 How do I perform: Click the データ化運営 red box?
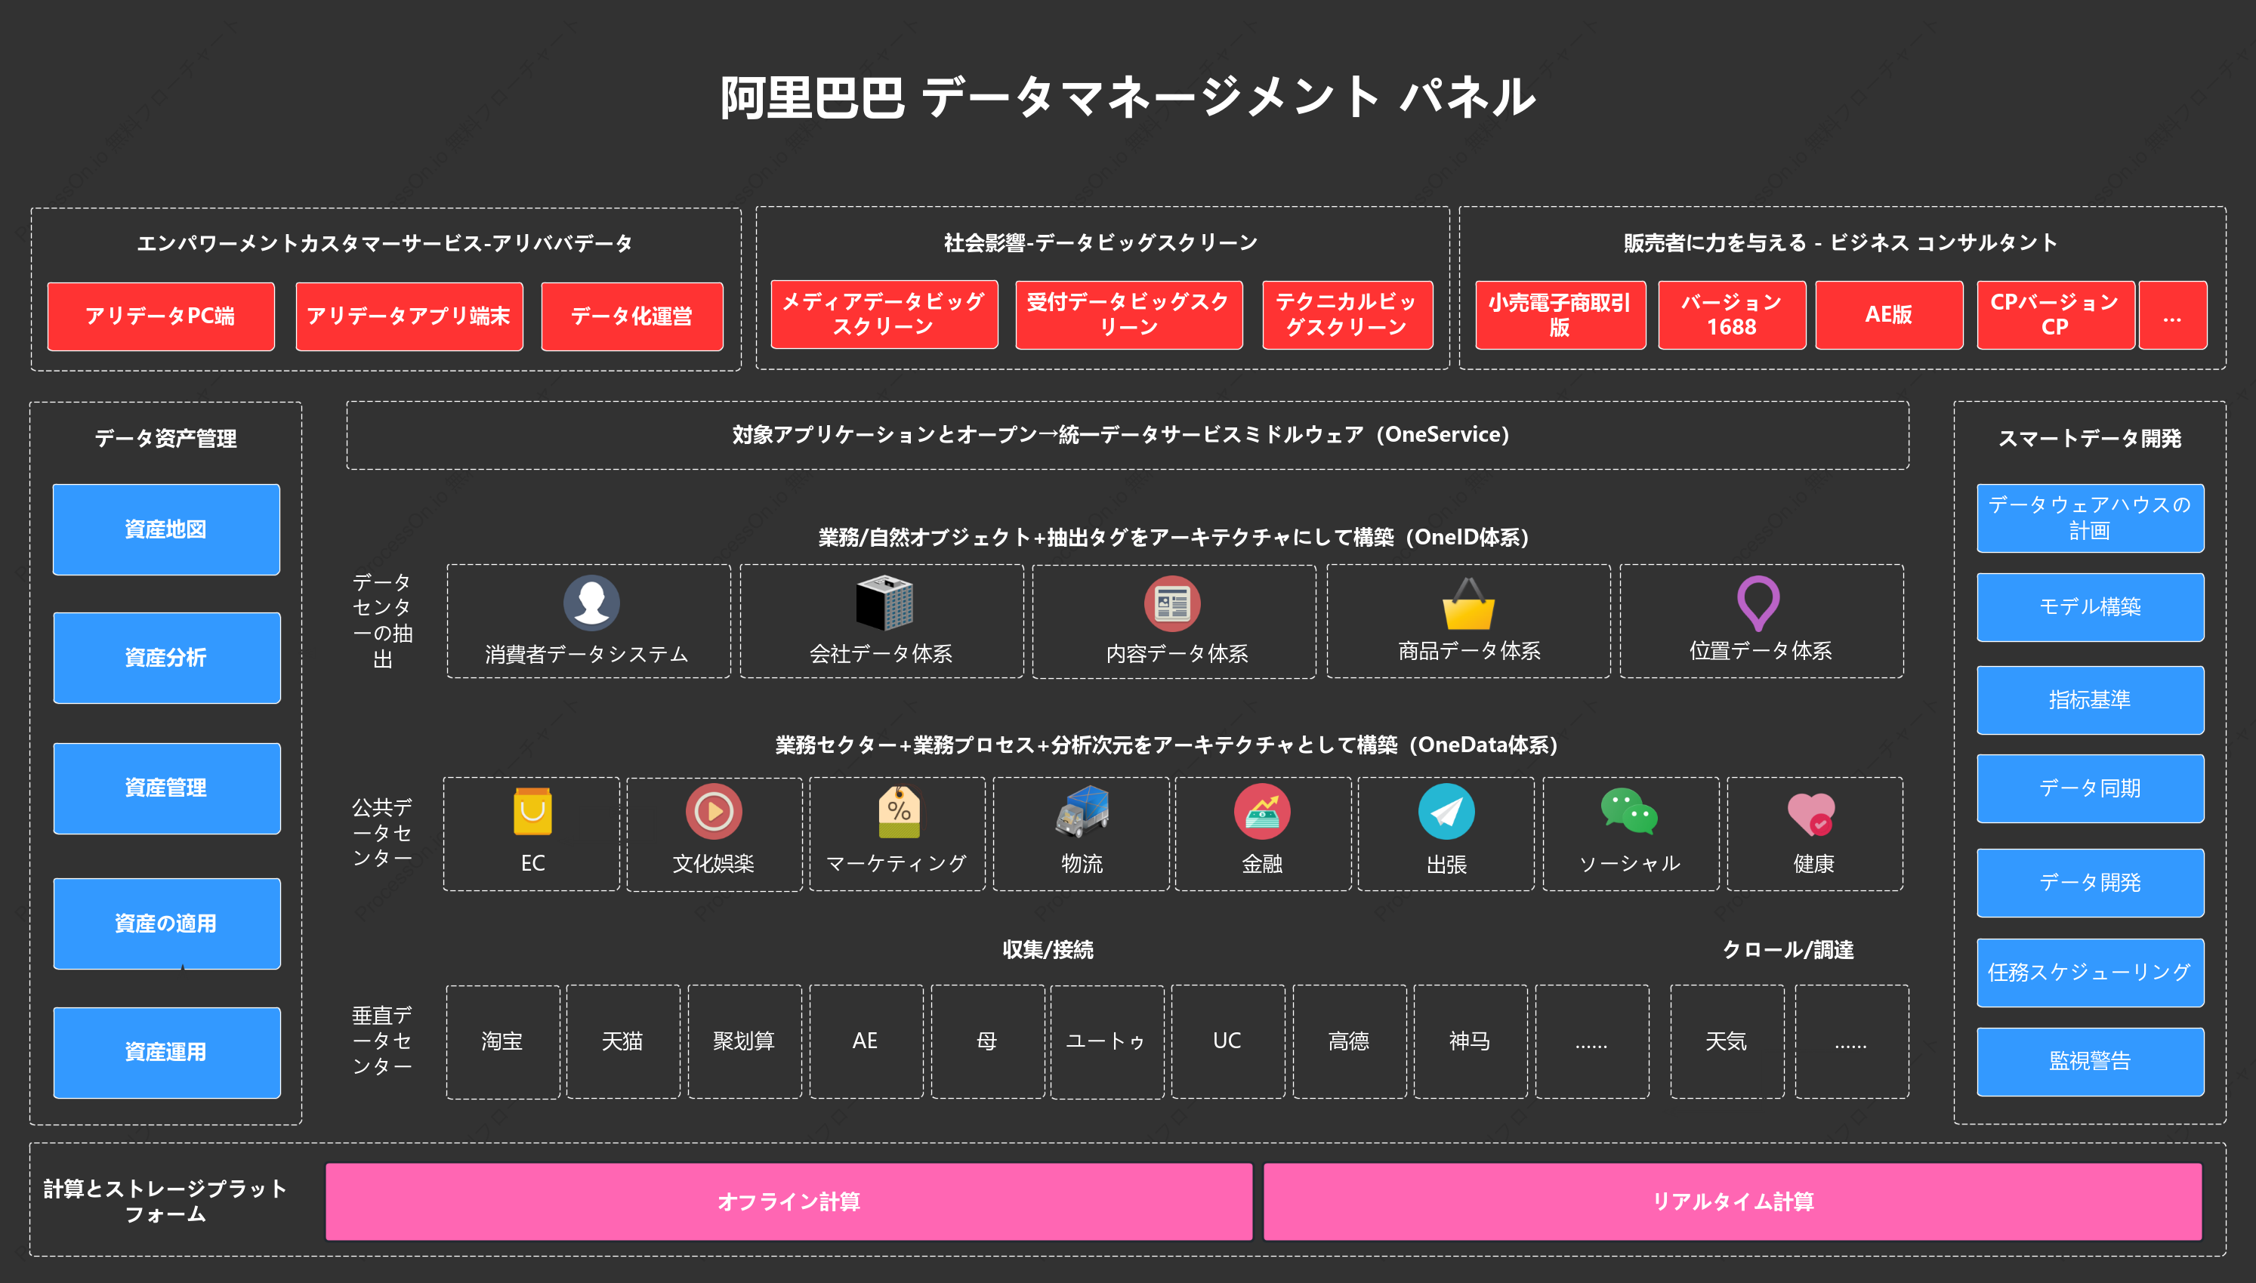pyautogui.click(x=632, y=316)
